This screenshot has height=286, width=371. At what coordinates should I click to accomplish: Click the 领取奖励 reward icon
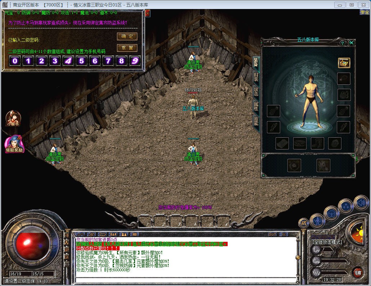click(x=14, y=144)
